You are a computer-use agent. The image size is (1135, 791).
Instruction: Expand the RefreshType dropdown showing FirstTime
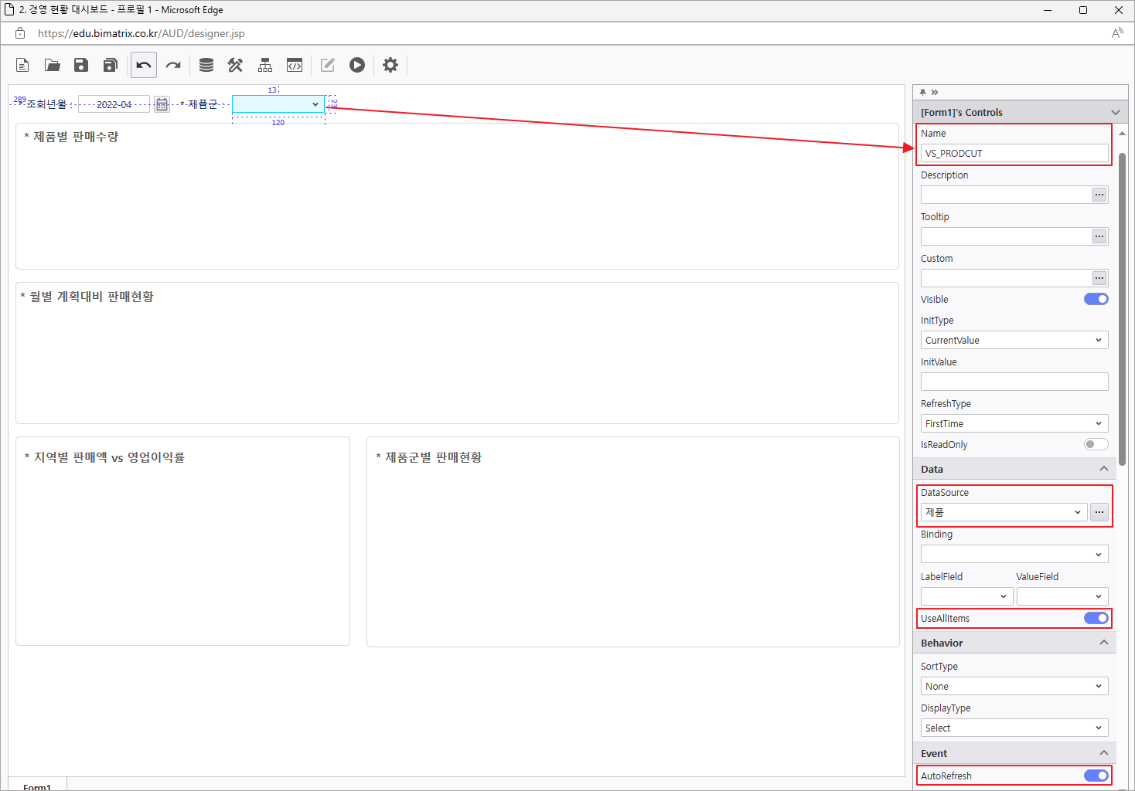[x=1014, y=423]
